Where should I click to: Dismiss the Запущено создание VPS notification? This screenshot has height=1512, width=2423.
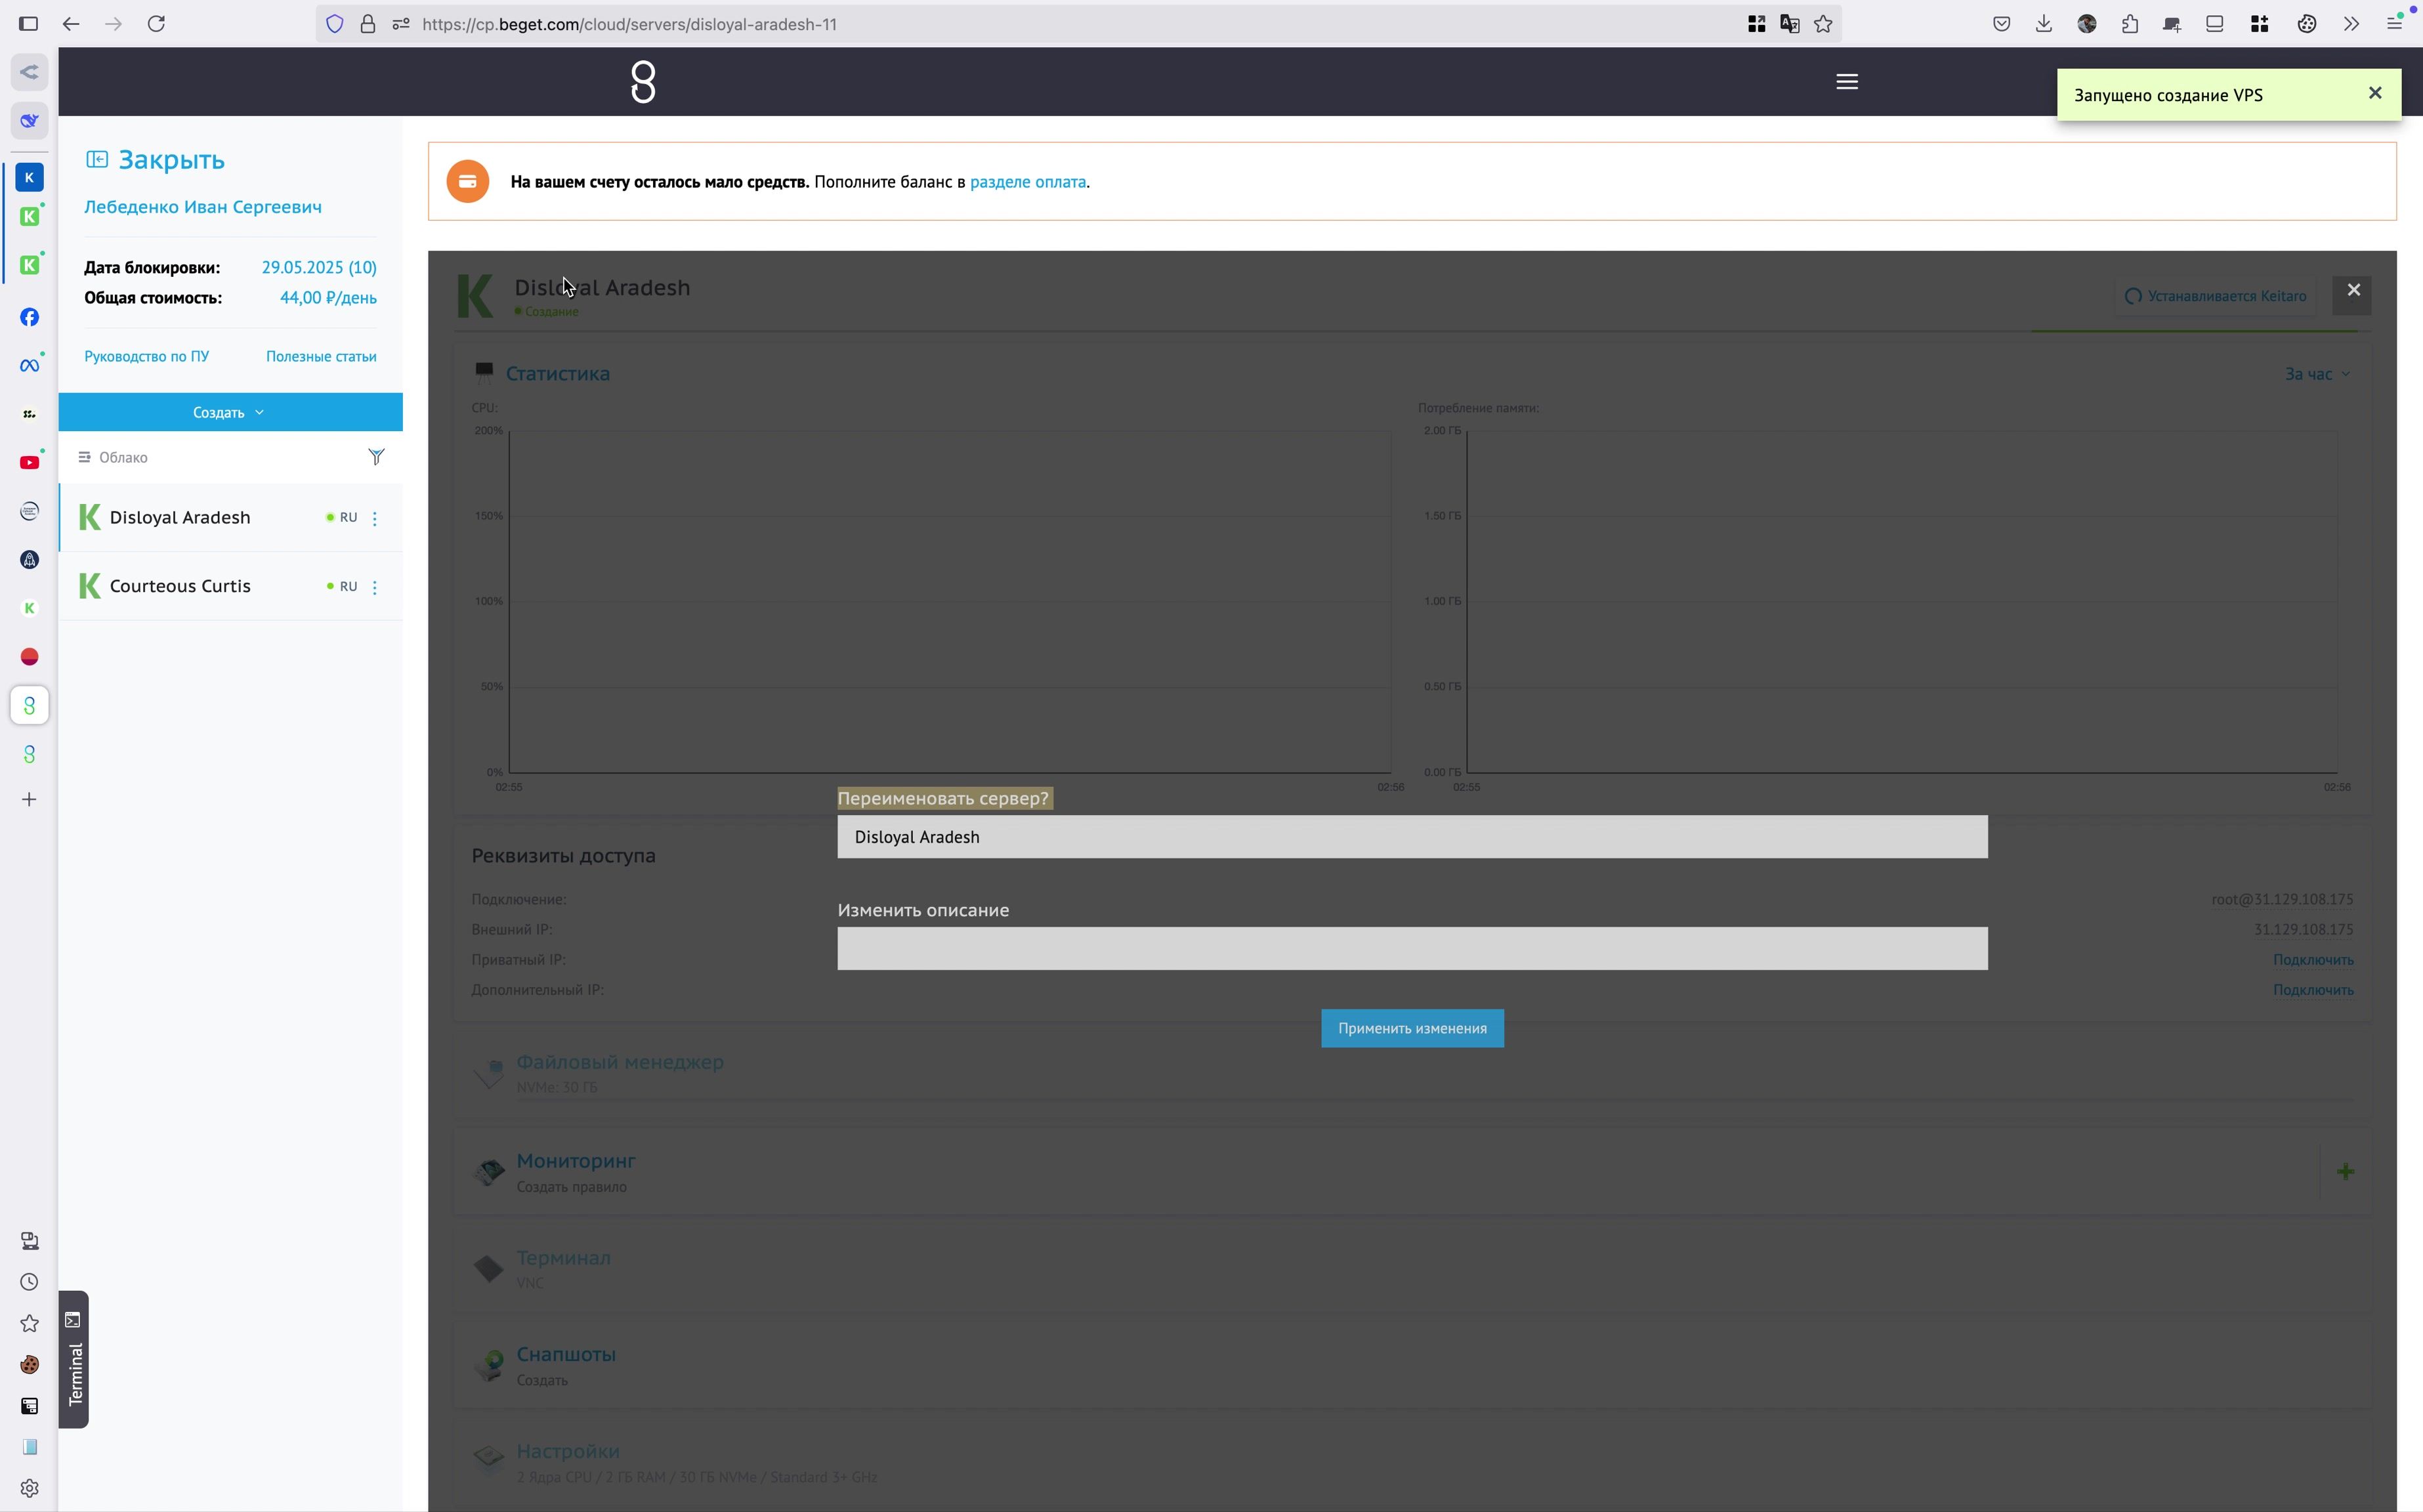tap(2374, 93)
